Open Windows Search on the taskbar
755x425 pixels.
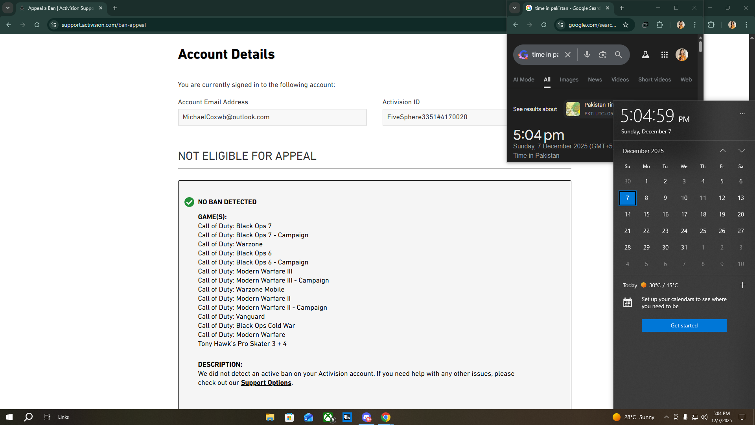pos(28,417)
